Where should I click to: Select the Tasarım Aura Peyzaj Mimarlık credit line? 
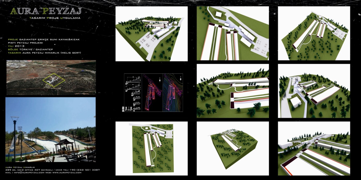[x=45, y=53]
